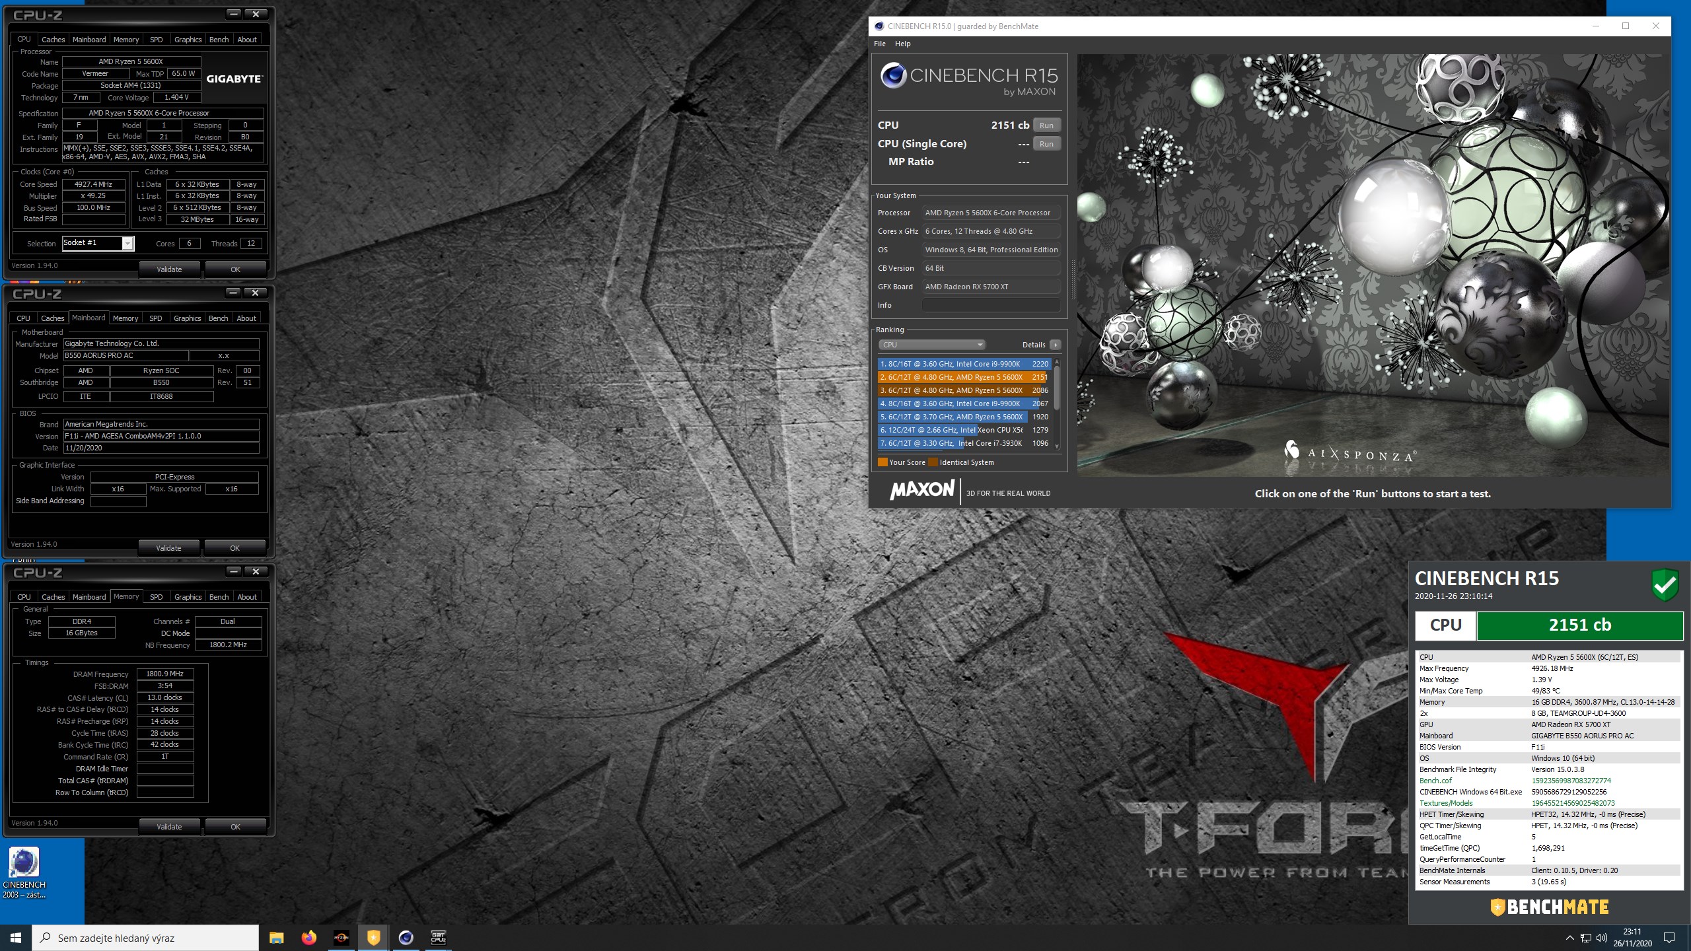Open CPU-Z taskbar icon

438,937
